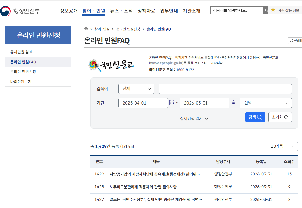Viewport: 302px width, 208px height.
Task: Open the 전체 search category dropdown
Action: (136, 89)
